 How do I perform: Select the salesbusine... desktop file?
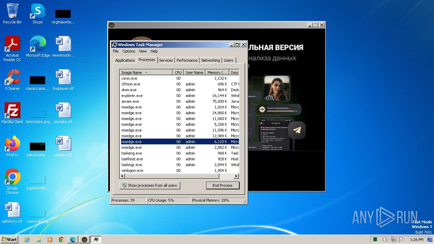tap(38, 149)
